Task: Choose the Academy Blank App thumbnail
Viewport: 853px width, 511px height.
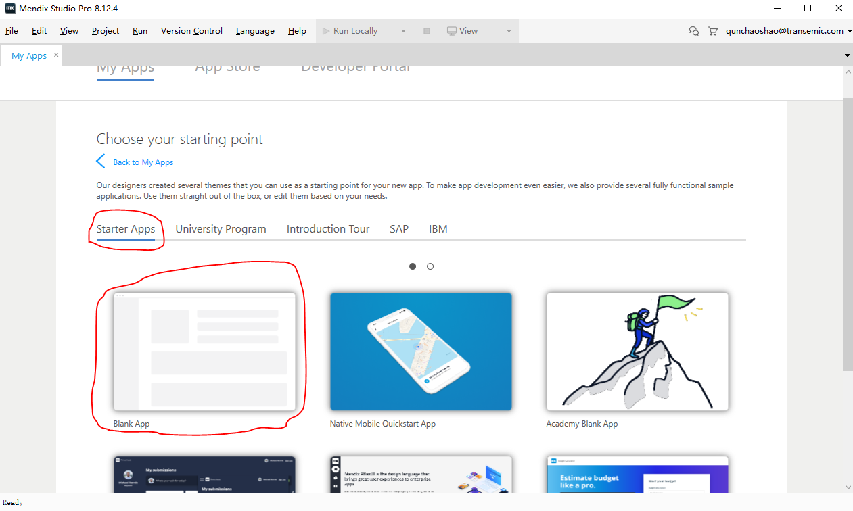Action: [637, 351]
